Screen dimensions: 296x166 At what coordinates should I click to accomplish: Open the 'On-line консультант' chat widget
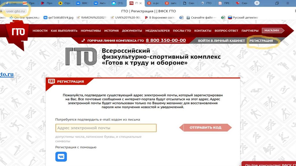[x=269, y=164]
